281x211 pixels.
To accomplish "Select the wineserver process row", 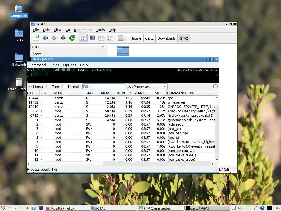I will click(121, 102).
